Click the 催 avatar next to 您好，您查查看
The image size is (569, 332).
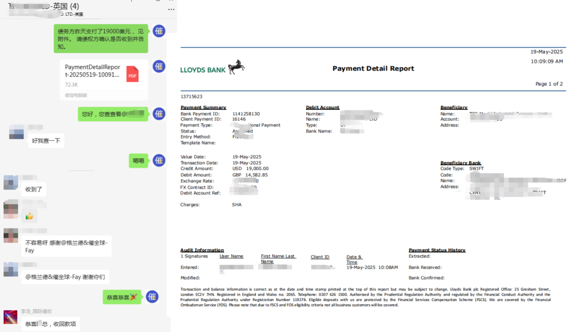click(x=159, y=114)
